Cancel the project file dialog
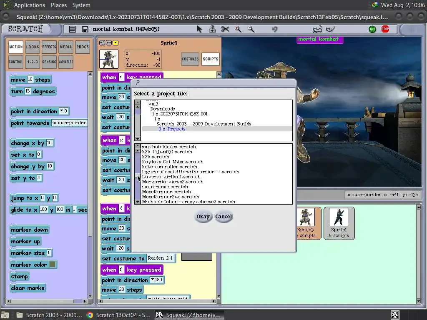The width and height of the screenshot is (427, 320). (224, 217)
